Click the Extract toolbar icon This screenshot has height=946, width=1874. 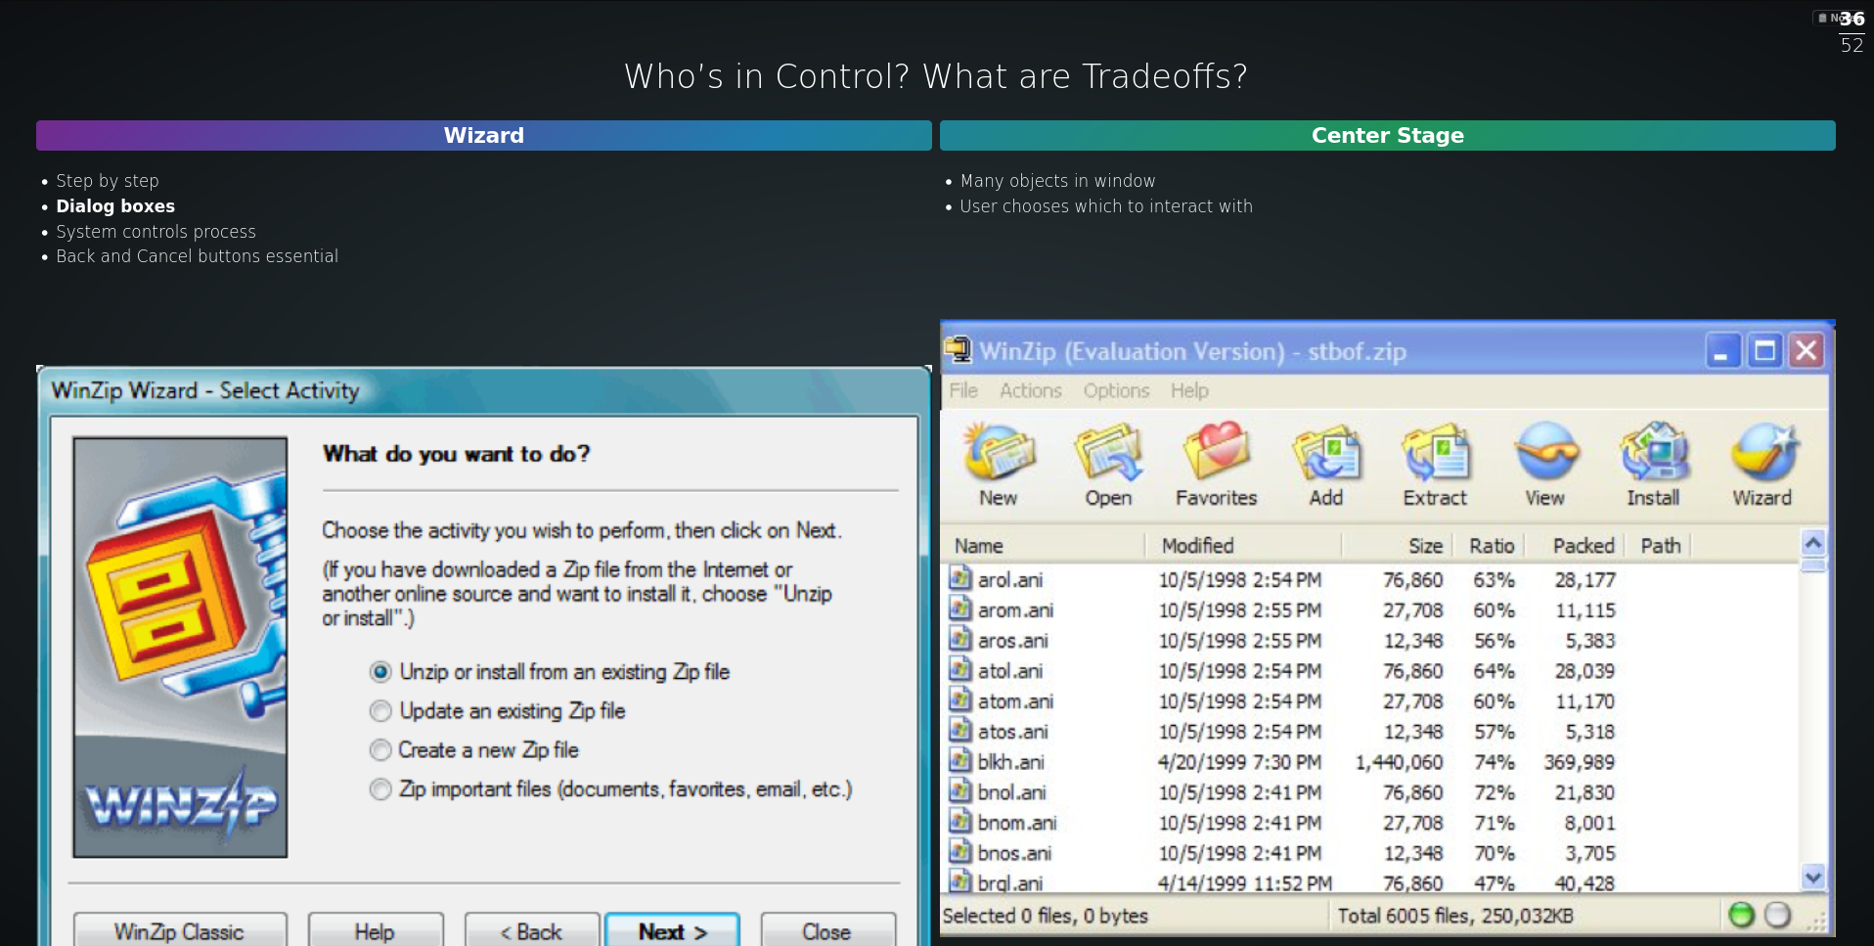tap(1435, 465)
